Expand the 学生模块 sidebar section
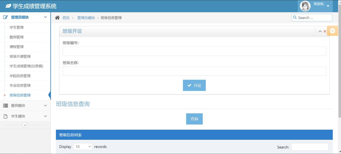The width and height of the screenshot is (341, 154). [25, 116]
